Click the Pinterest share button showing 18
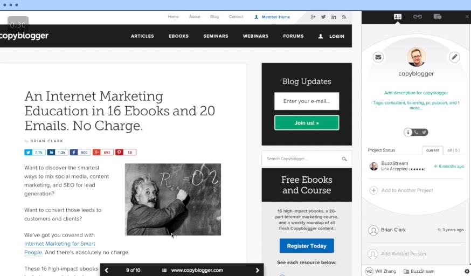The image size is (471, 276). (126, 153)
